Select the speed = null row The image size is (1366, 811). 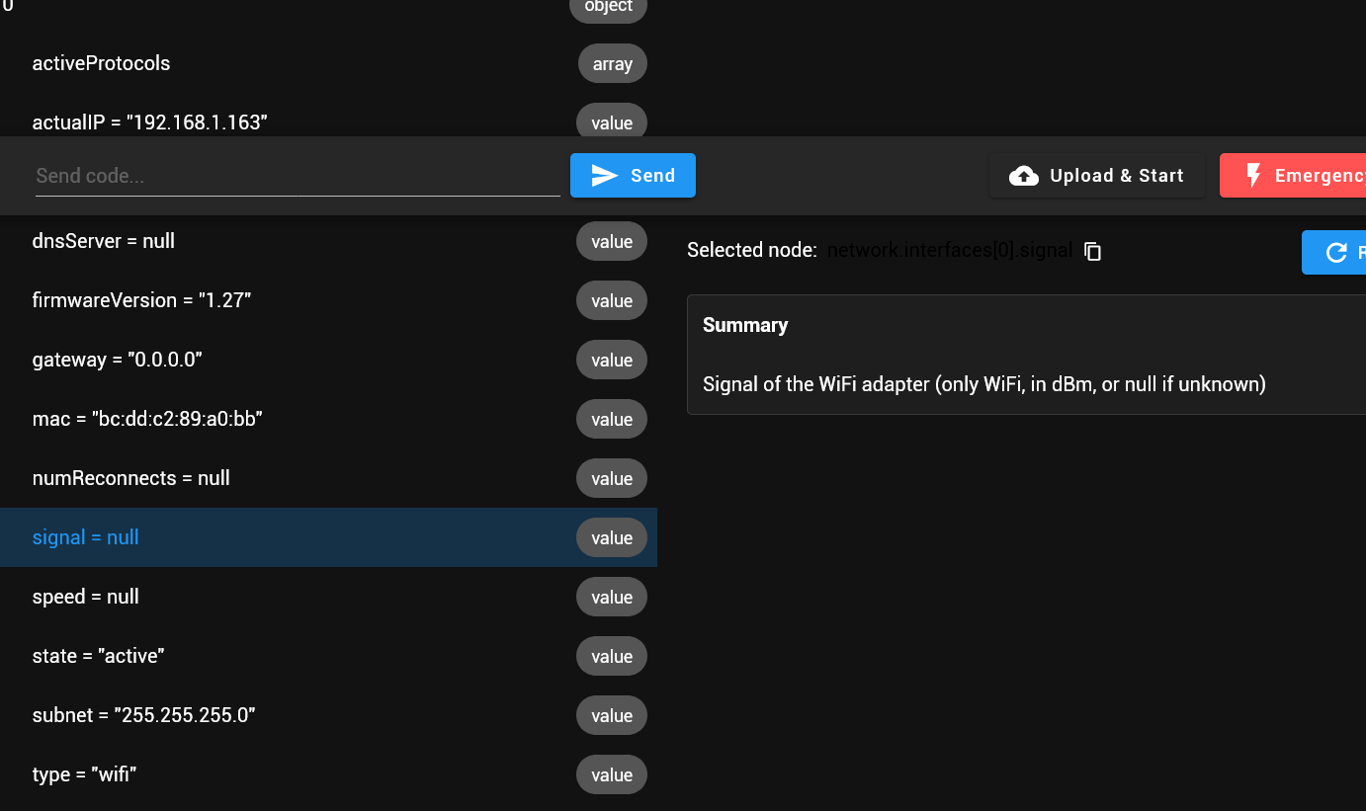pos(328,597)
